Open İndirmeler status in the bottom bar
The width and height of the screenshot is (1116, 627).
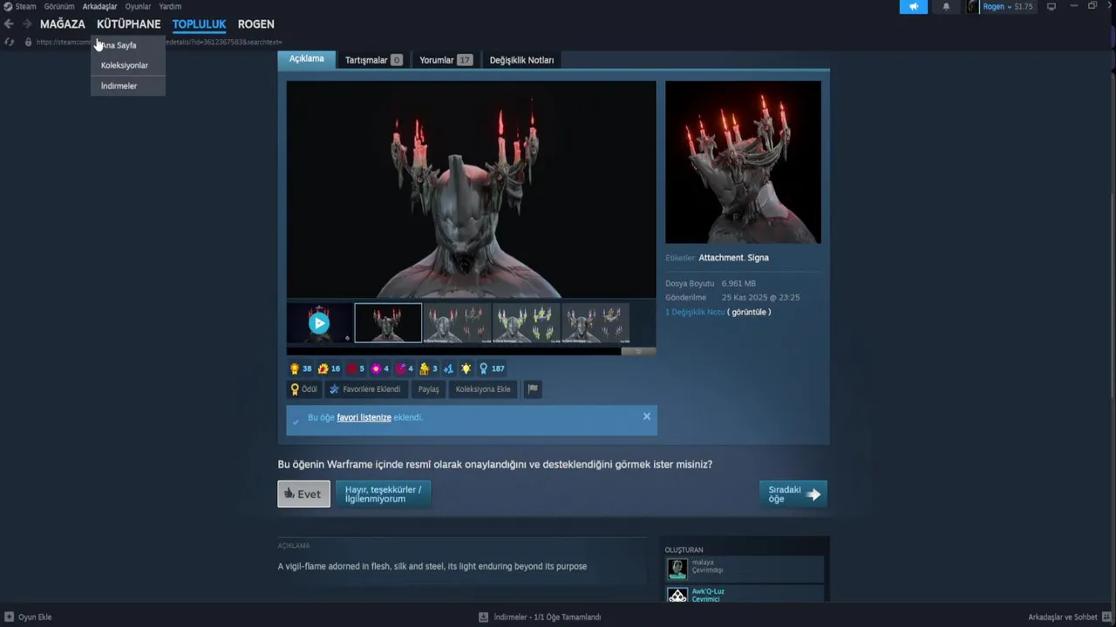540,617
